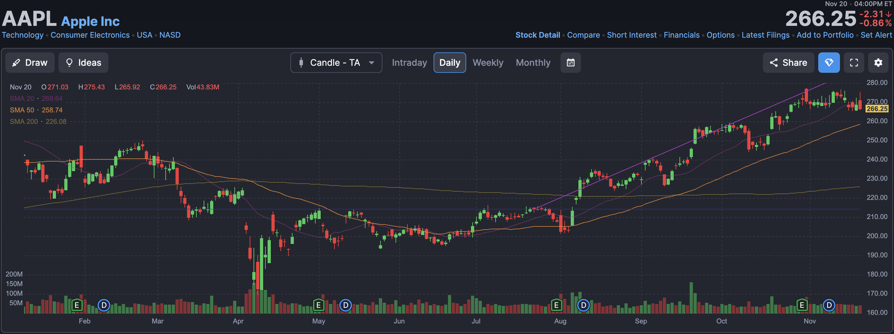Open the Technology sector link
This screenshot has height=334, width=894.
[23, 35]
